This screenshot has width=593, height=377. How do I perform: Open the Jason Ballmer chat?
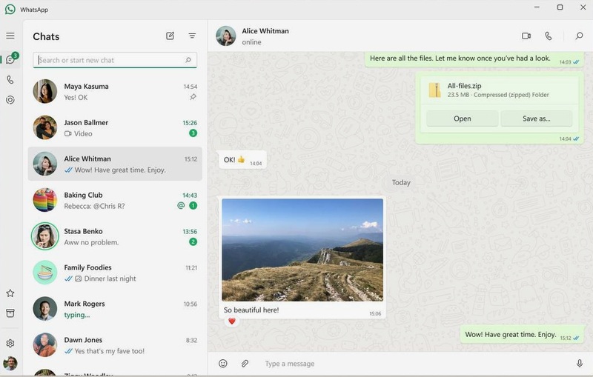[115, 127]
